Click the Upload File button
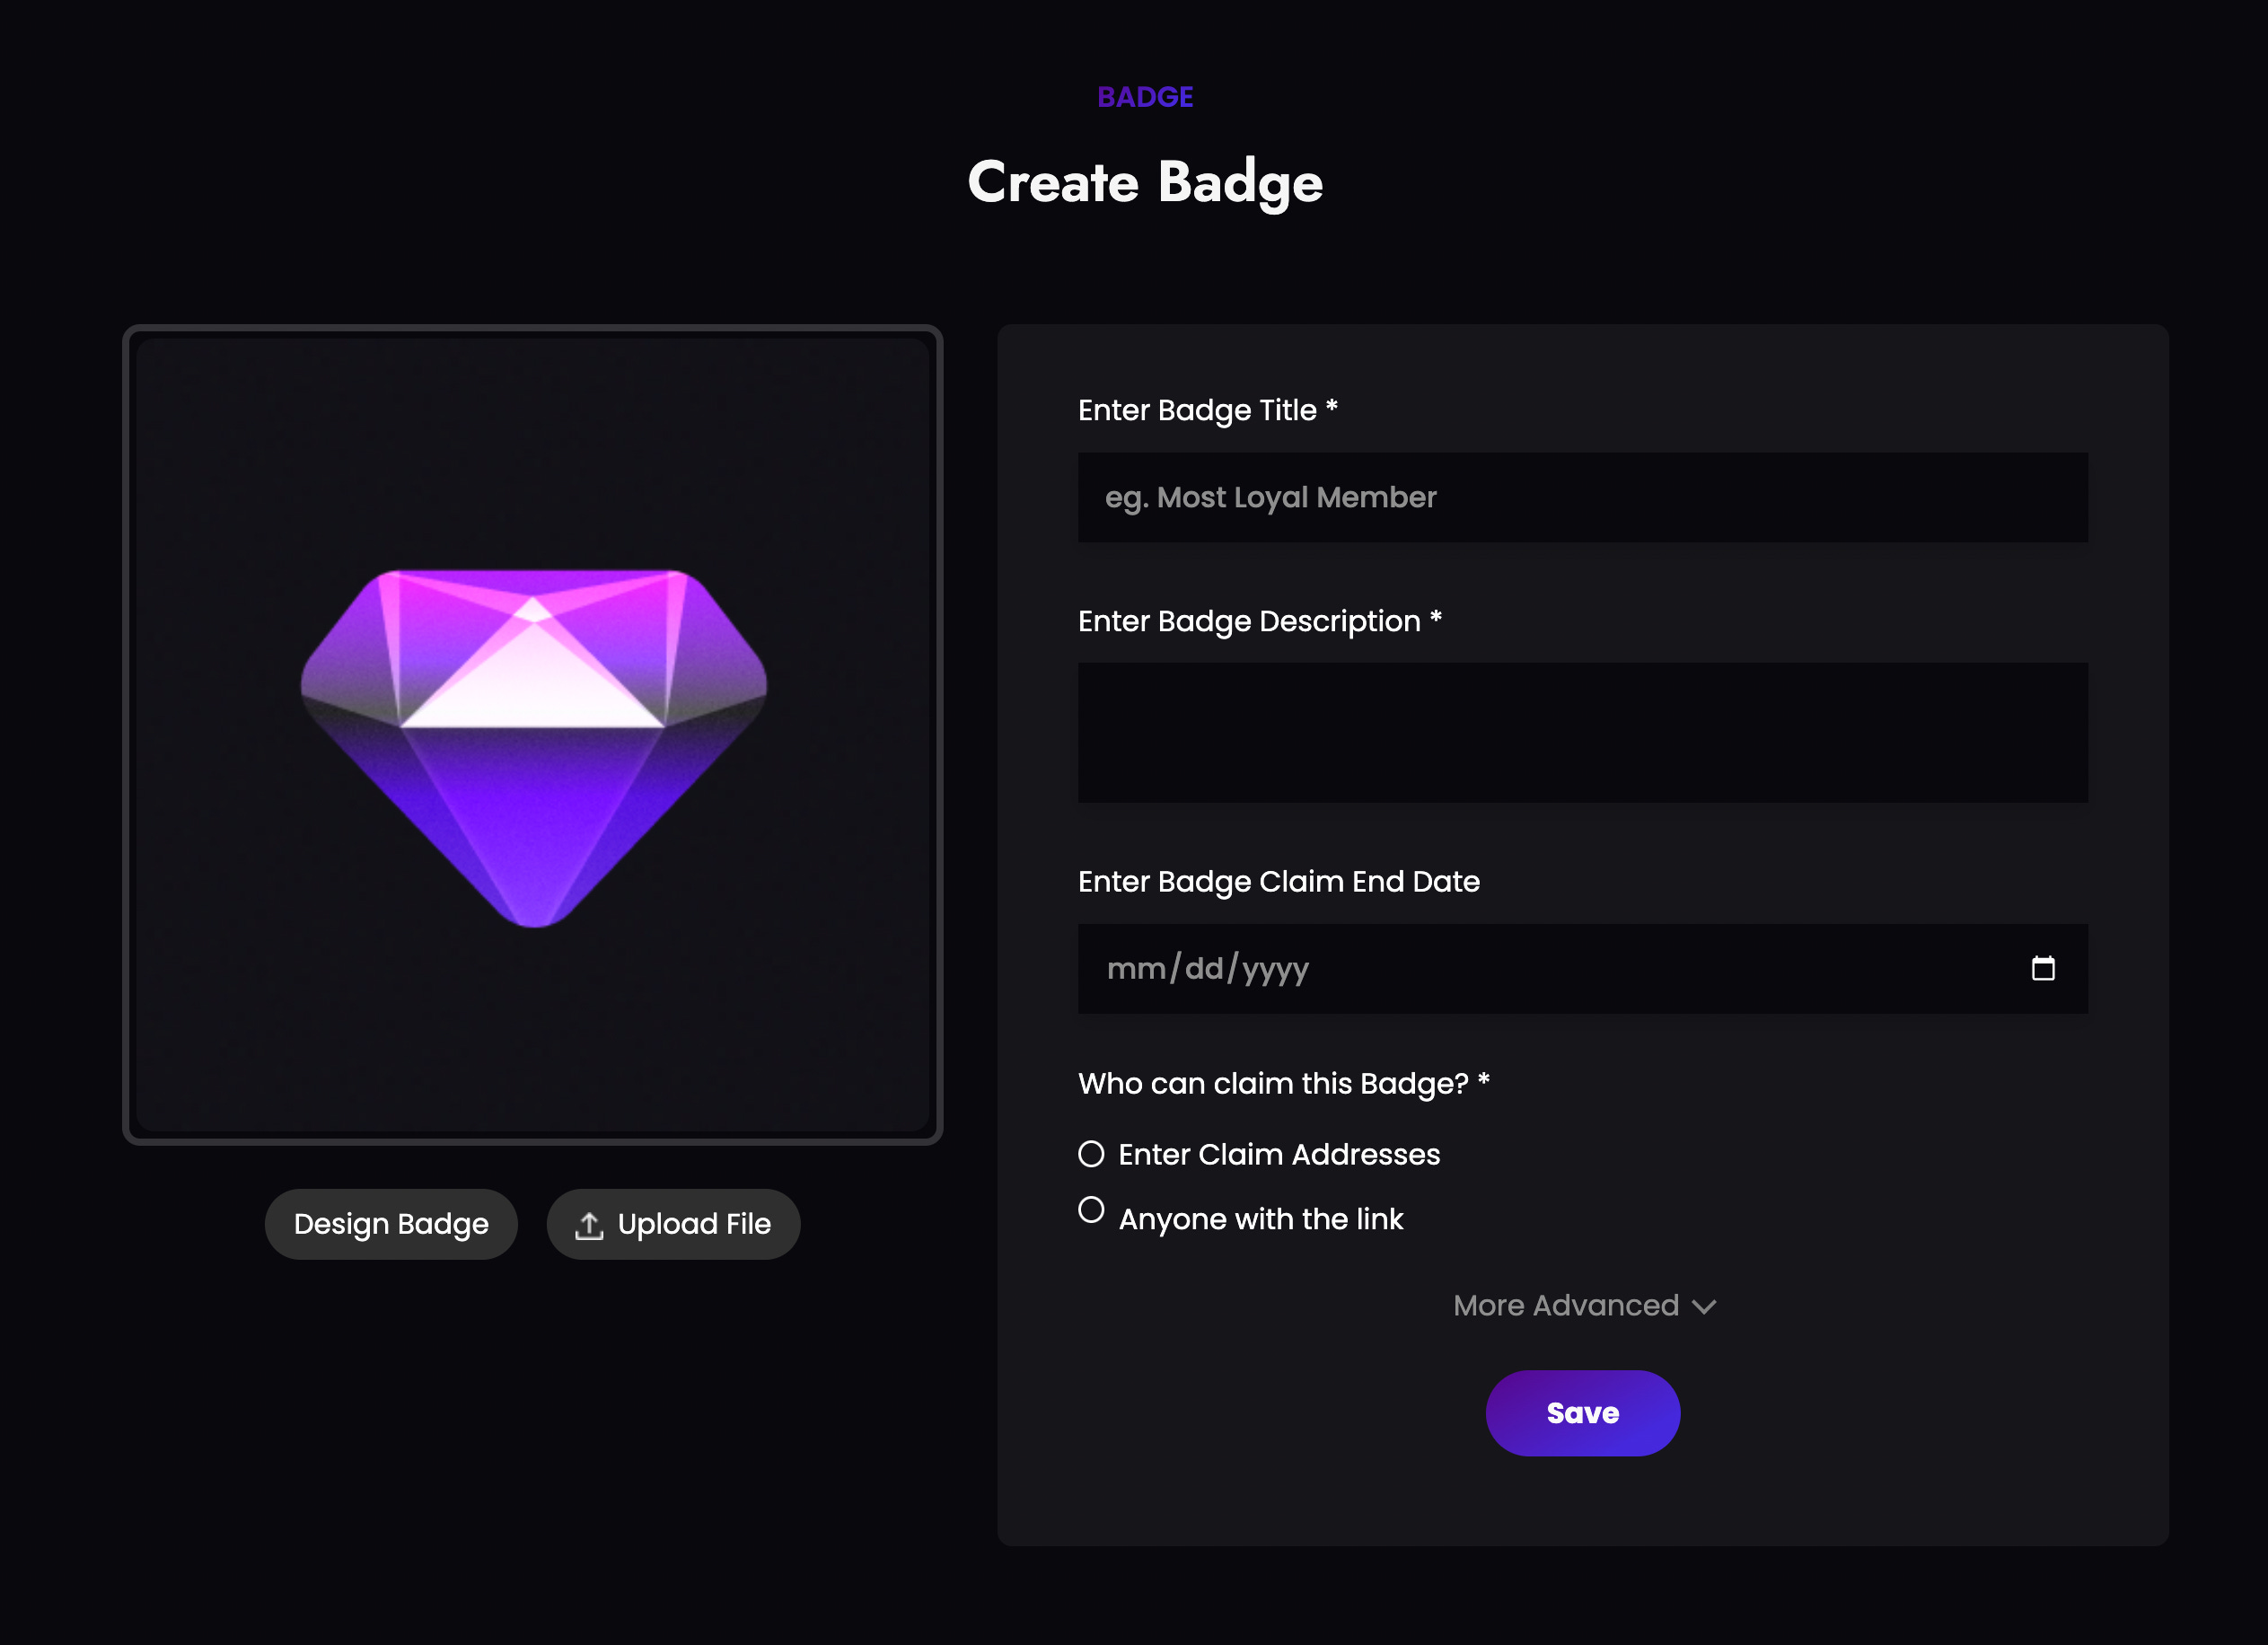This screenshot has height=1645, width=2268. coord(673,1224)
